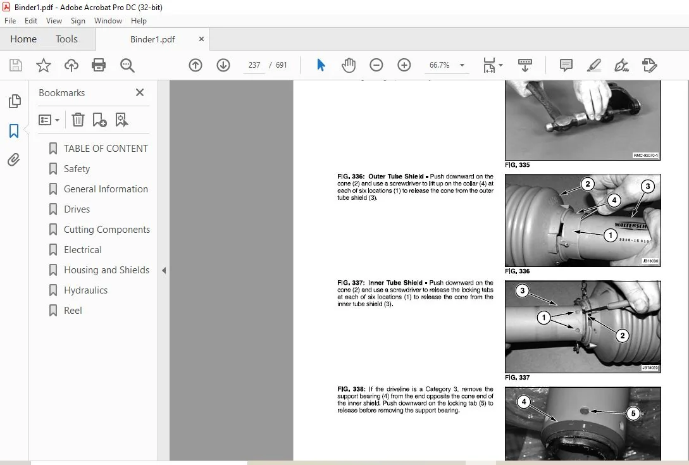Open the View menu

[54, 21]
